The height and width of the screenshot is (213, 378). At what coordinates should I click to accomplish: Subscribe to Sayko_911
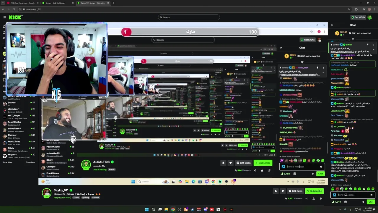click(x=314, y=191)
